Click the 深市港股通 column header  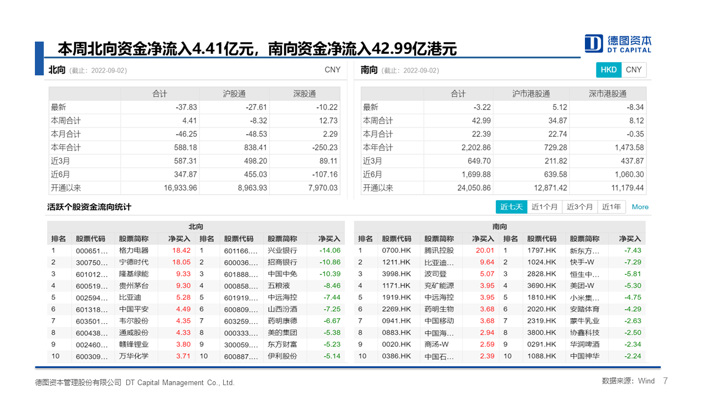pos(608,94)
